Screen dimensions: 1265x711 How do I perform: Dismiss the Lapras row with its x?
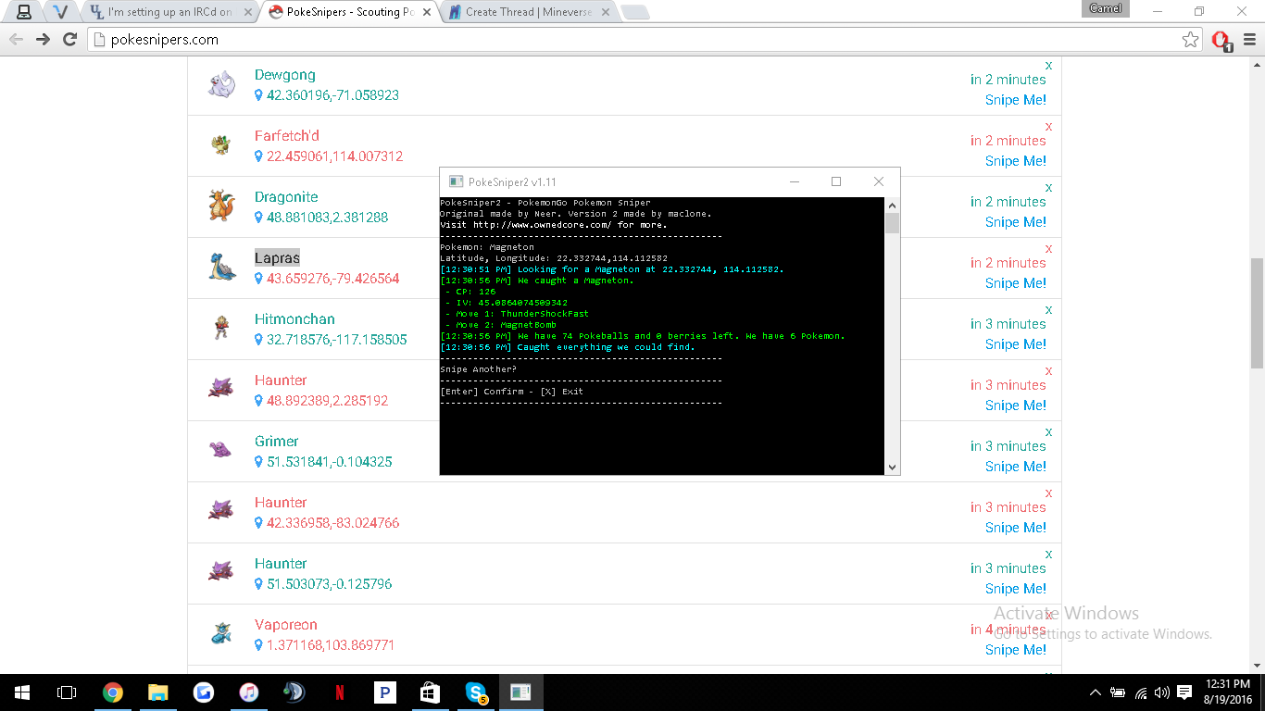point(1048,249)
